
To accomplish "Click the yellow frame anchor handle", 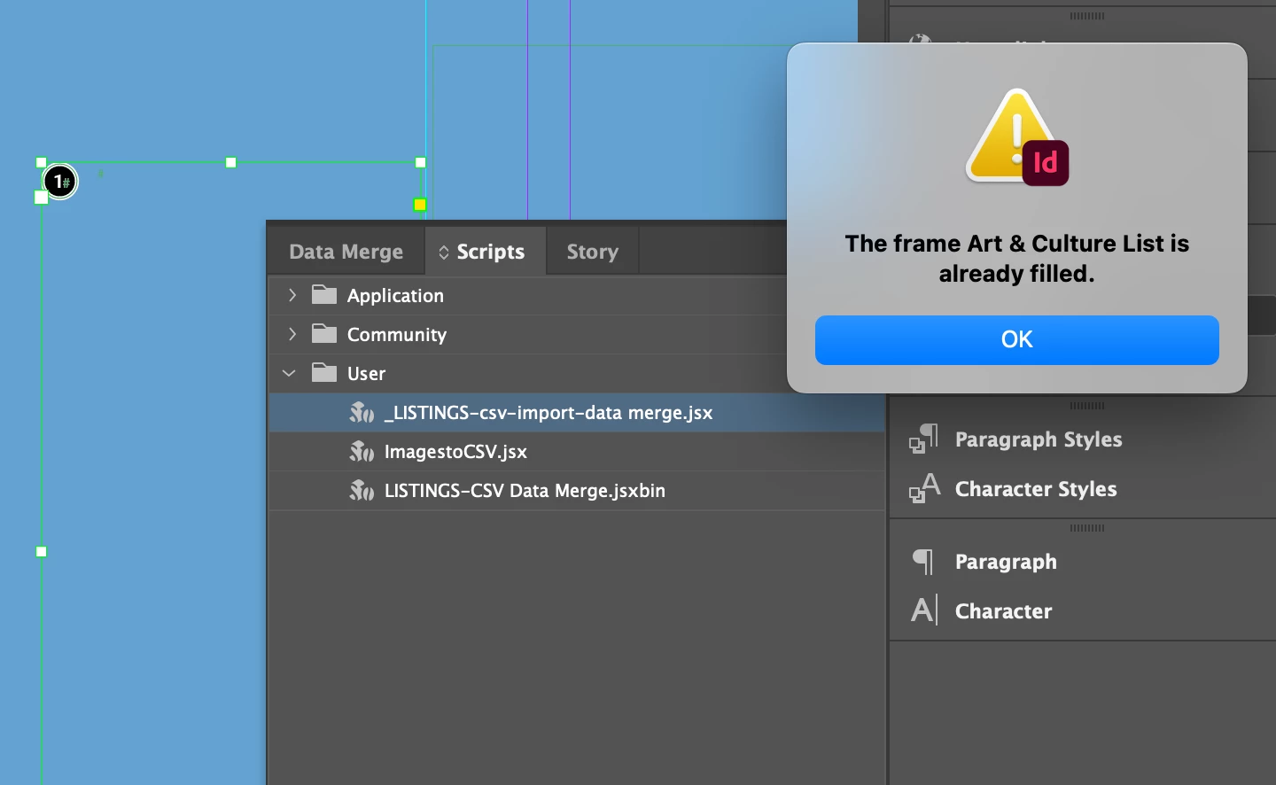I will (x=420, y=205).
